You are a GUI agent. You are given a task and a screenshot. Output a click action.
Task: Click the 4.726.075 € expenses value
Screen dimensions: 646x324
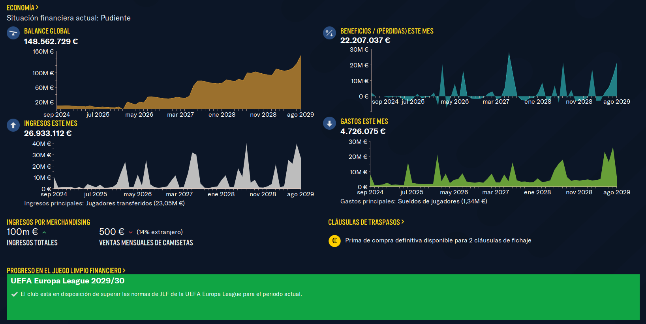point(363,131)
